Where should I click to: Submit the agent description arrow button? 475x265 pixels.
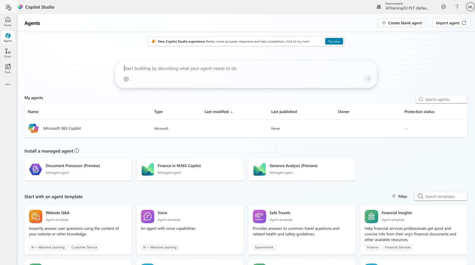(368, 79)
